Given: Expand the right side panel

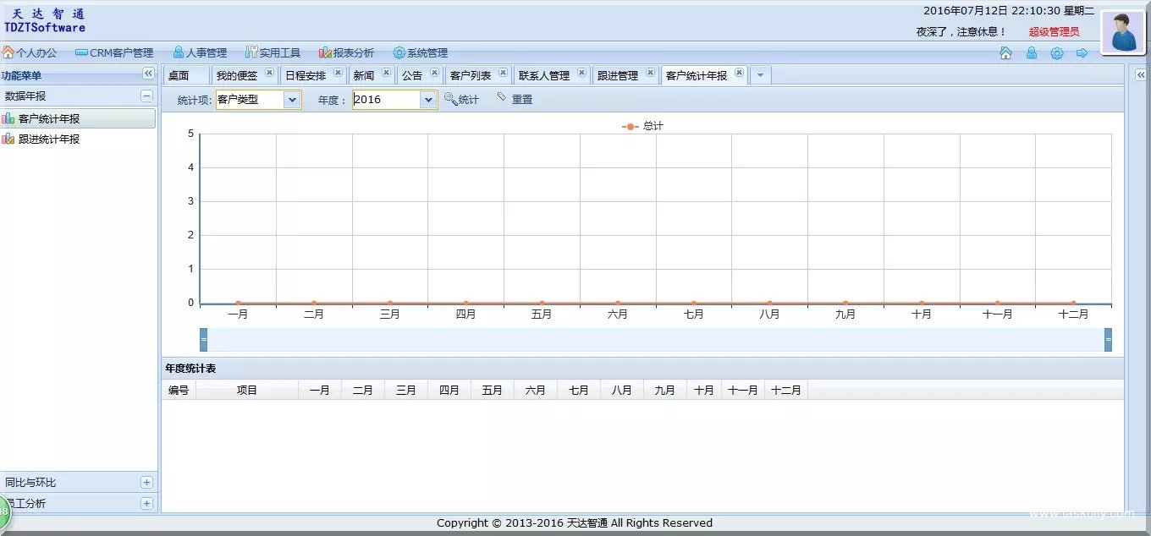Looking at the screenshot, I should tap(1140, 74).
